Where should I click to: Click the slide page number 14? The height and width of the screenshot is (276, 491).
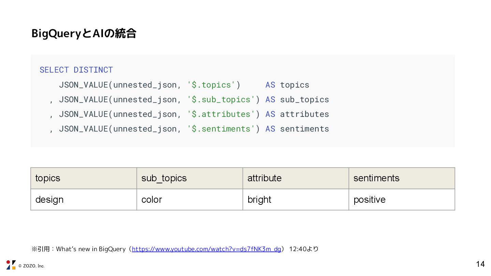tap(480, 264)
